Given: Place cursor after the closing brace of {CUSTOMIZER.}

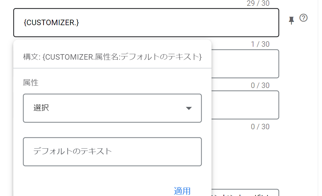Looking at the screenshot, I should click(x=79, y=23).
